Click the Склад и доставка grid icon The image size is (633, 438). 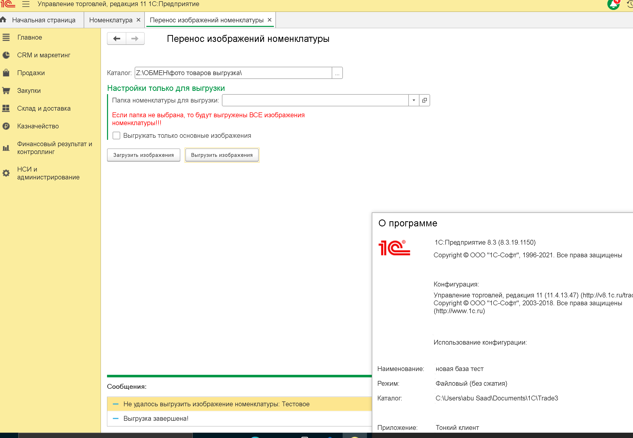(x=6, y=108)
